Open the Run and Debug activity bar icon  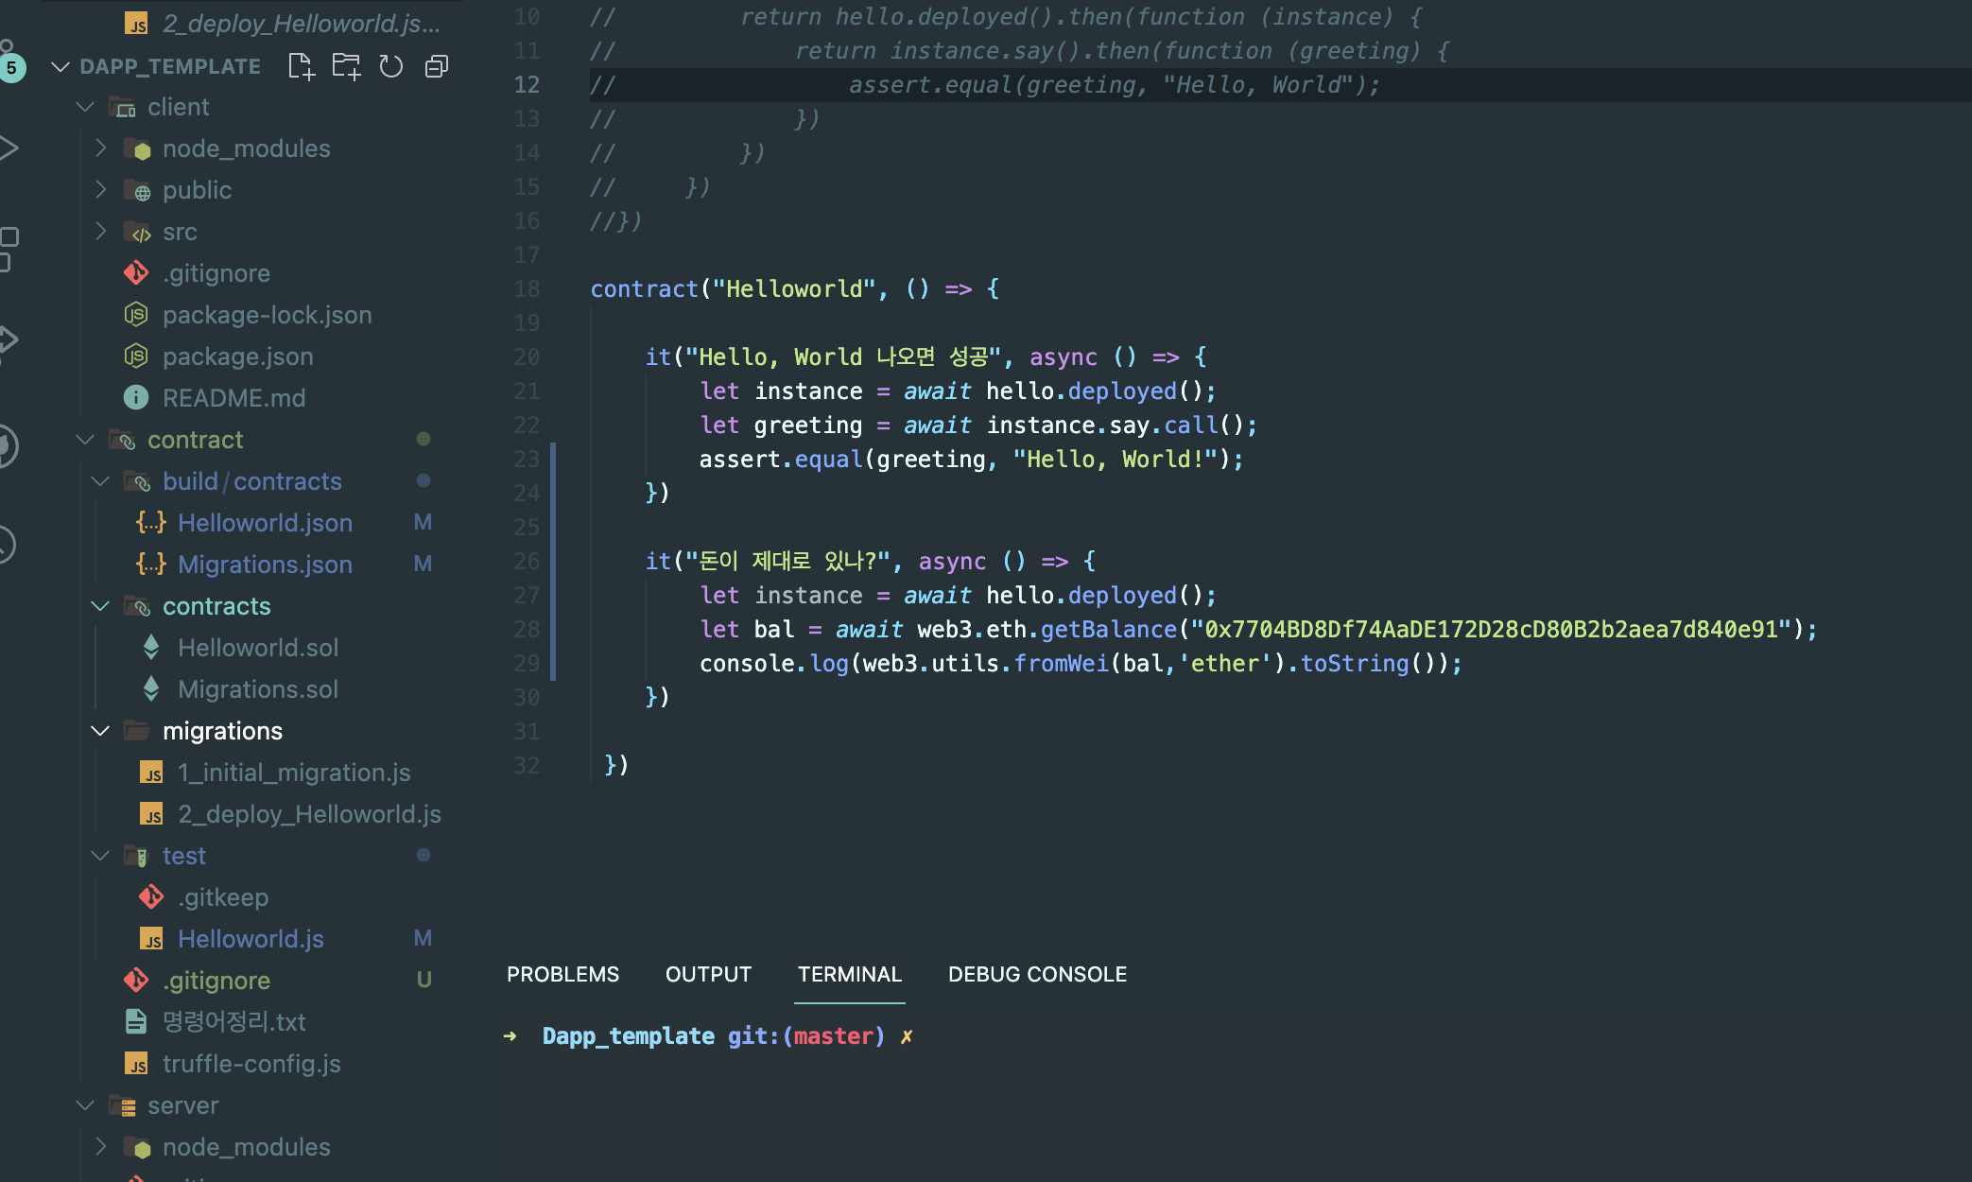pos(8,148)
